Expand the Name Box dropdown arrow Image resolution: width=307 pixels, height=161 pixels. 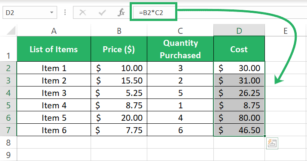(52, 12)
